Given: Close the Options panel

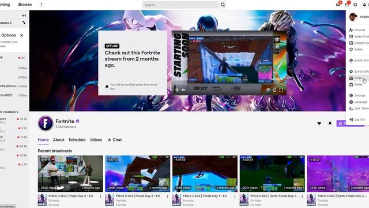Looking at the screenshot, I should click(x=22, y=35).
